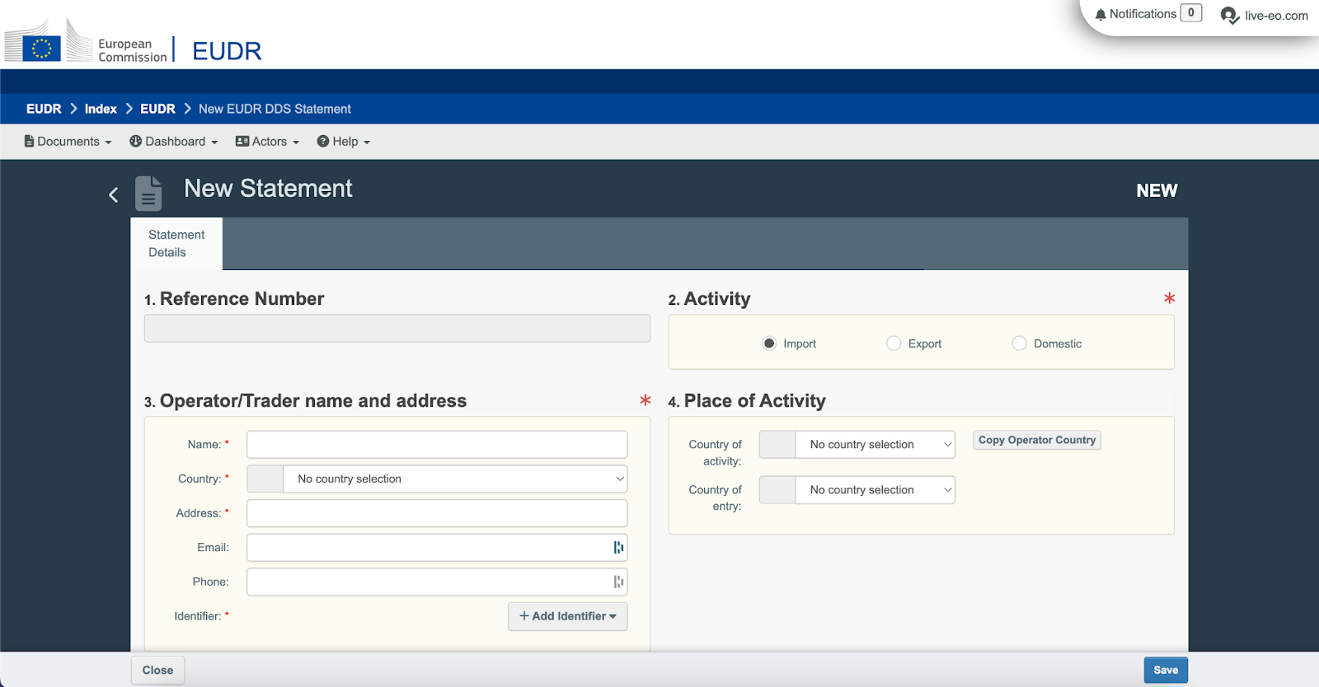Click the Save button
The width and height of the screenshot is (1319, 687).
click(1166, 670)
